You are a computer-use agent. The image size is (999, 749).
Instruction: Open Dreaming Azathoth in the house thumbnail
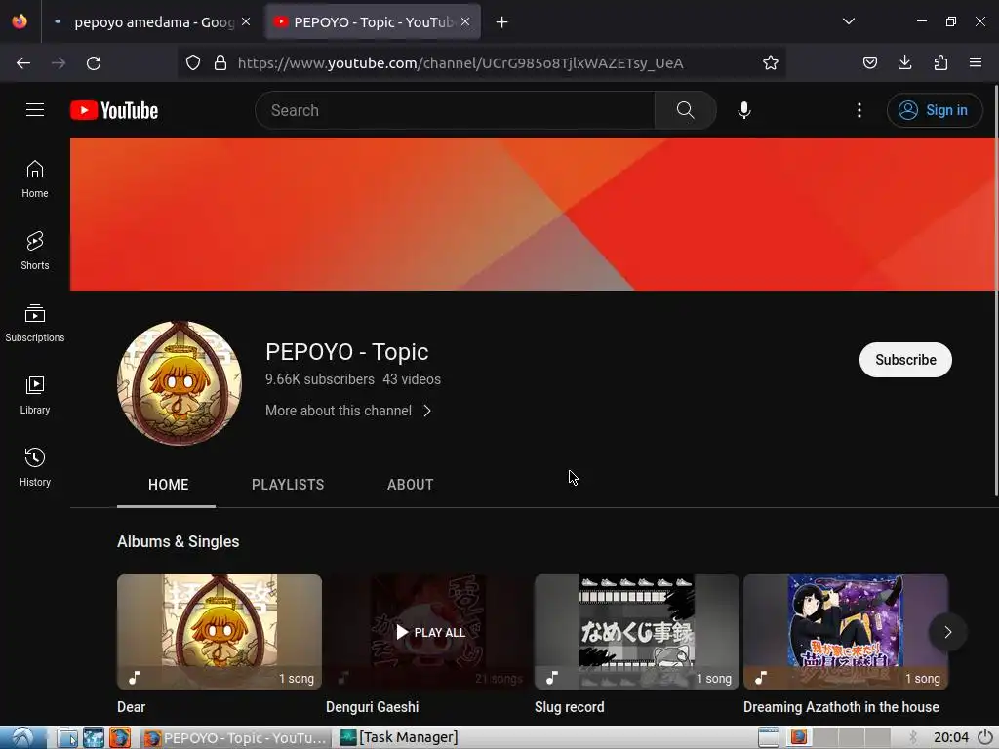(846, 632)
